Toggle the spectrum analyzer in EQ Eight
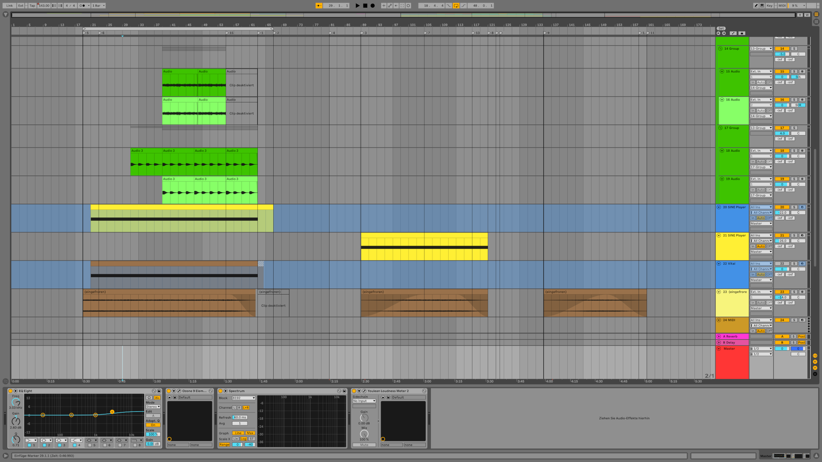The height and width of the screenshot is (462, 822). point(157,397)
